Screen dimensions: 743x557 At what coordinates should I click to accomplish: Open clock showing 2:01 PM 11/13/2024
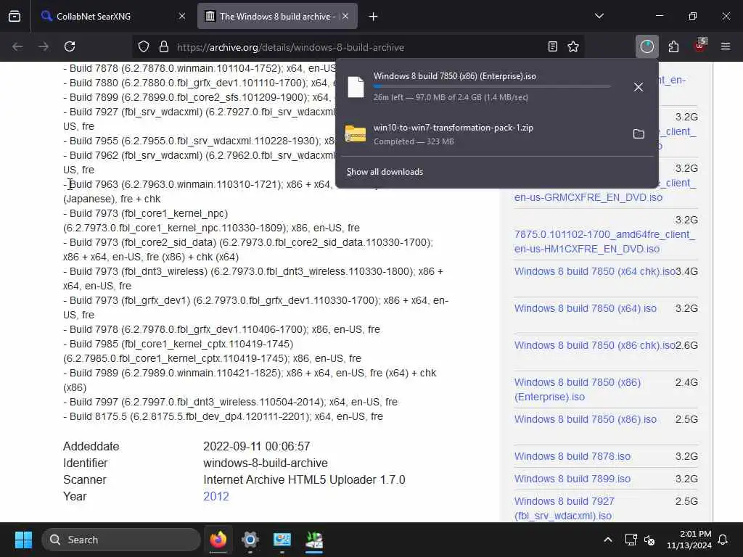click(689, 540)
